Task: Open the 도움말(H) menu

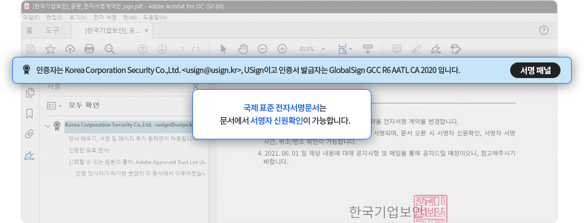Action: [155, 17]
